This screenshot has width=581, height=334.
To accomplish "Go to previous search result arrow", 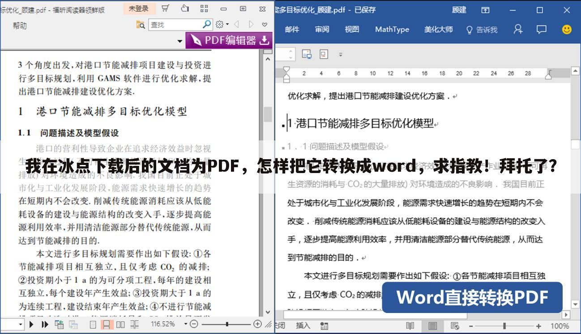I will click(x=236, y=25).
